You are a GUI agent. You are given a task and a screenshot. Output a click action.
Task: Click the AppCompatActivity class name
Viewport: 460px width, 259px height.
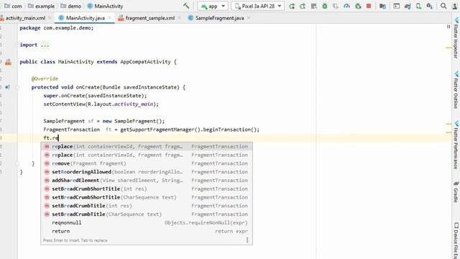[x=145, y=62]
